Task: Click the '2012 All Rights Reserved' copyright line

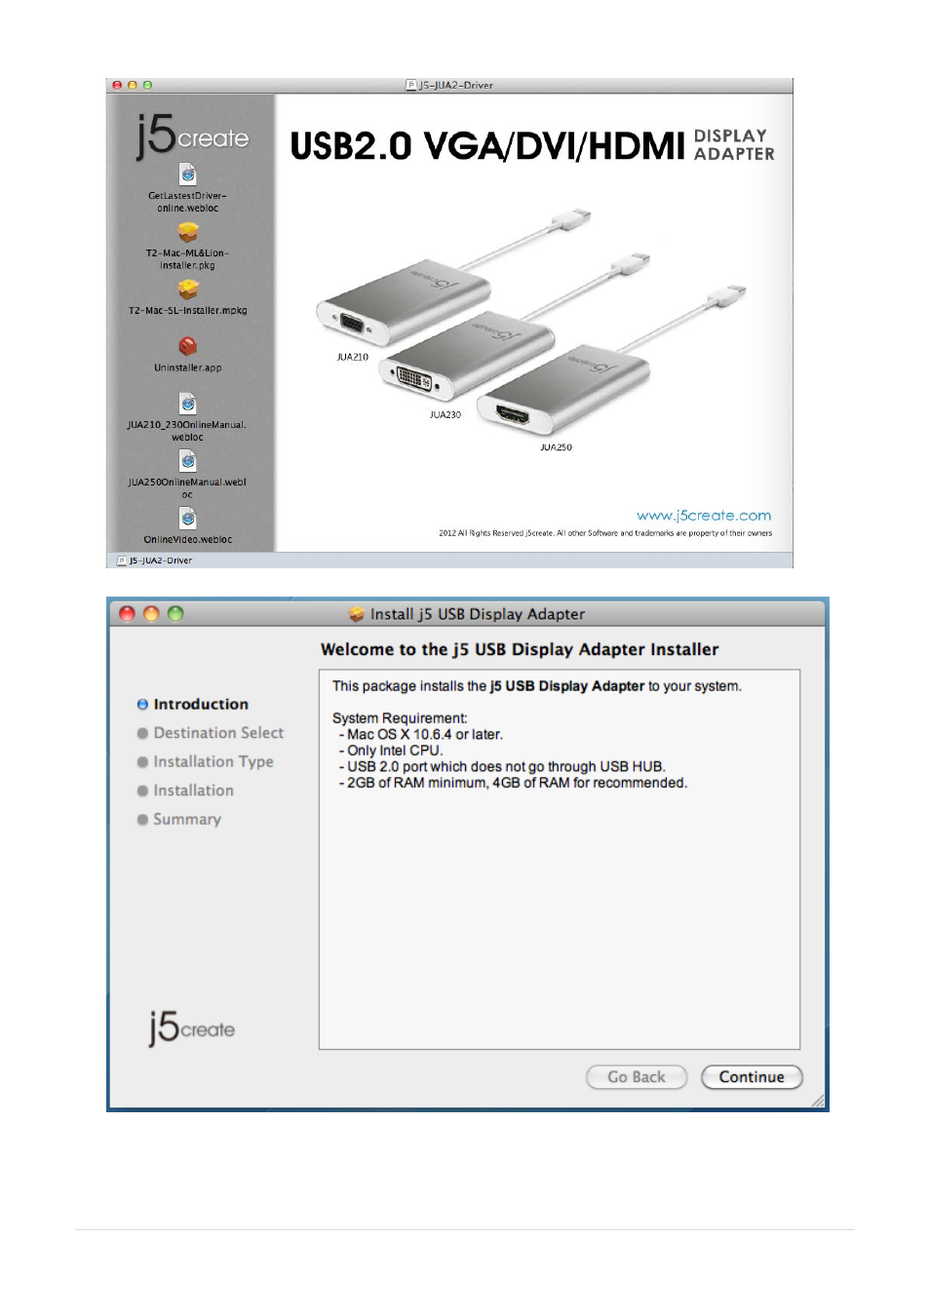Action: [605, 533]
